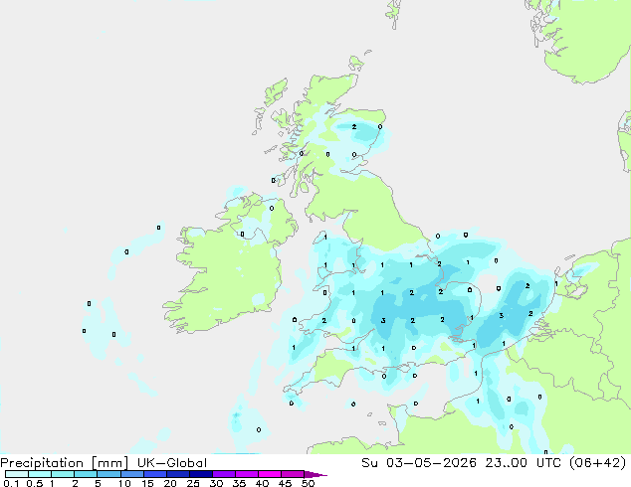Click the over-50 arrow at legend end

(315, 474)
